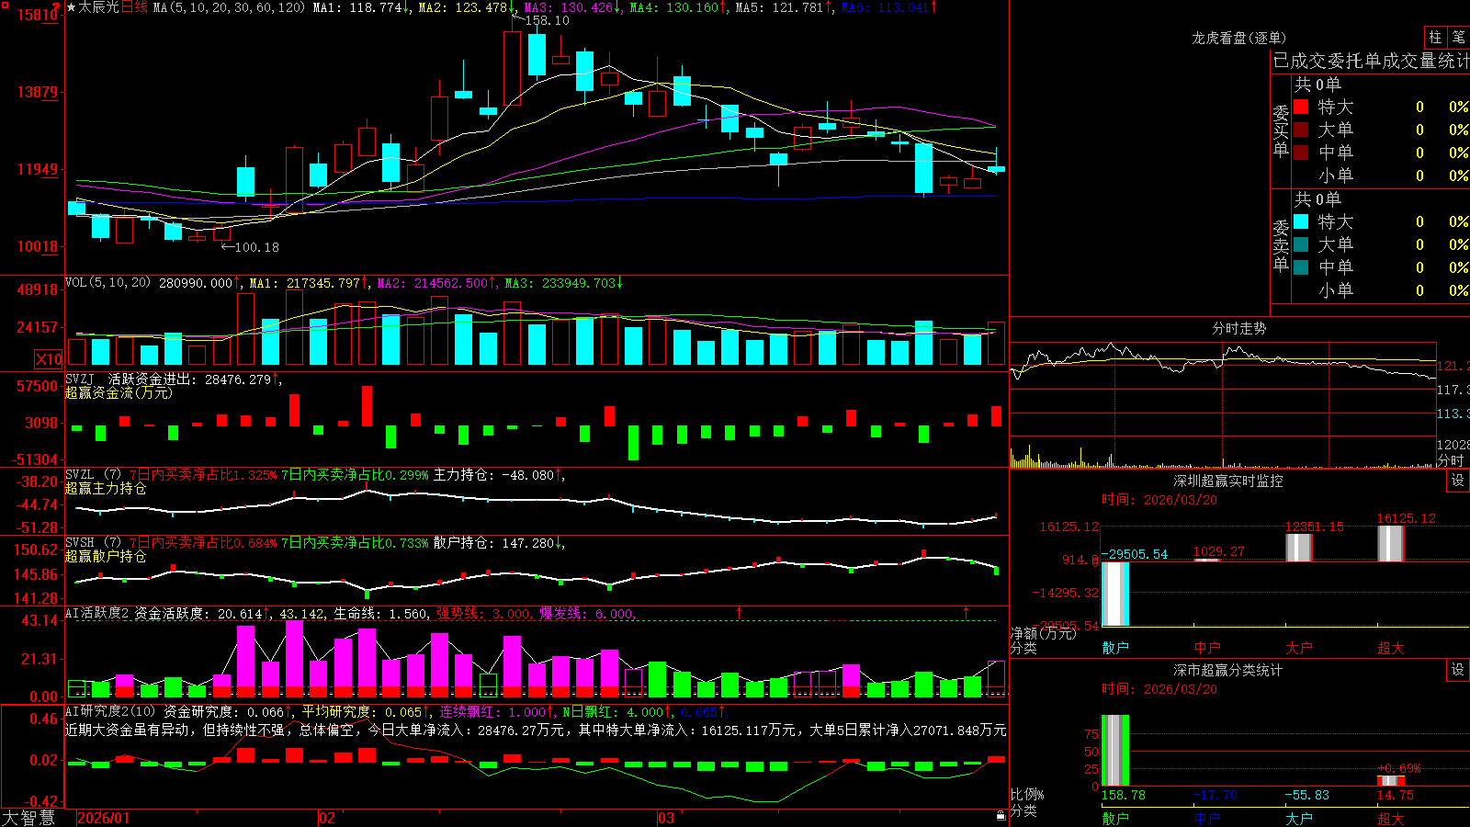Click the 超赢主力持仓 label
The image size is (1470, 827).
coord(106,488)
